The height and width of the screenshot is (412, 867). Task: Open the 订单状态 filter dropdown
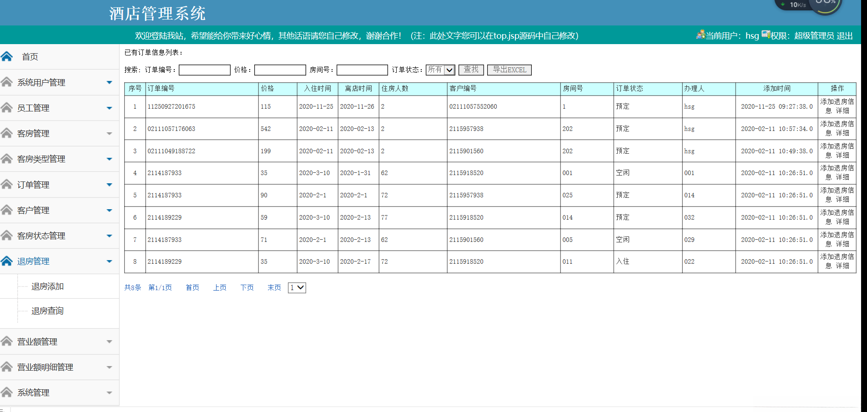click(x=439, y=70)
